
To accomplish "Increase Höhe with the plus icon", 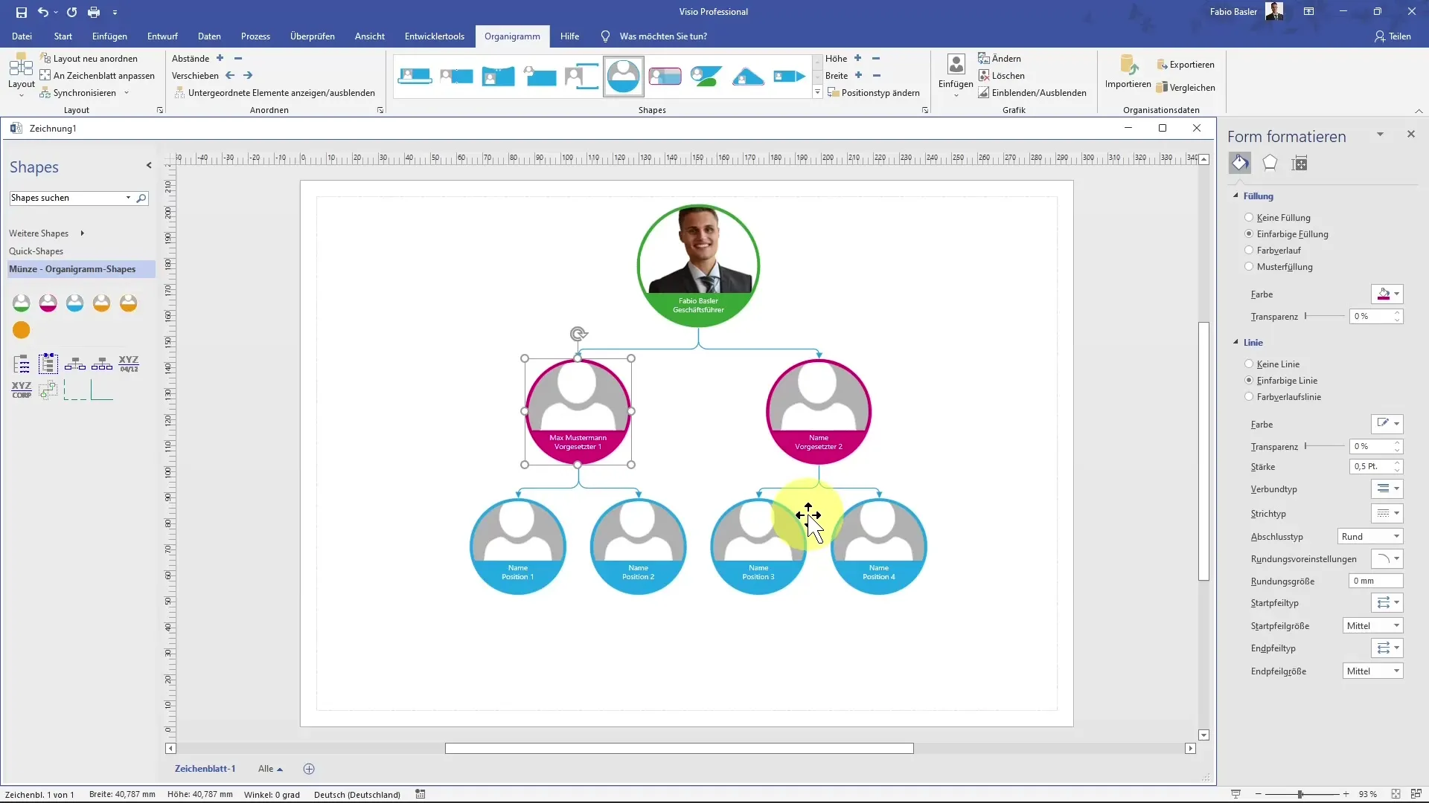I will [x=857, y=58].
